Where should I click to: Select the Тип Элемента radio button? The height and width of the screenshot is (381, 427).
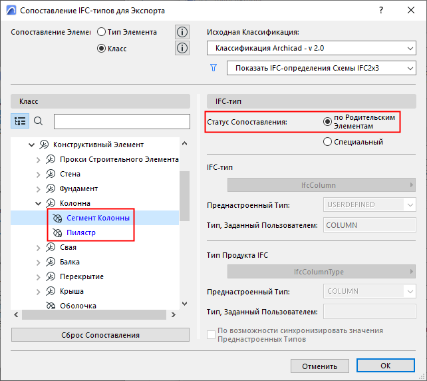pyautogui.click(x=101, y=32)
